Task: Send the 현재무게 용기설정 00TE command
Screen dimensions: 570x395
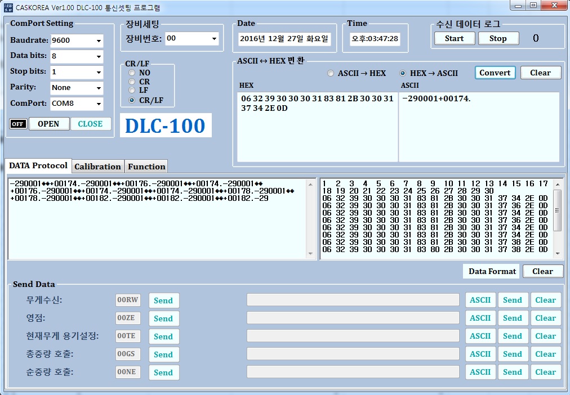Action: coord(163,336)
